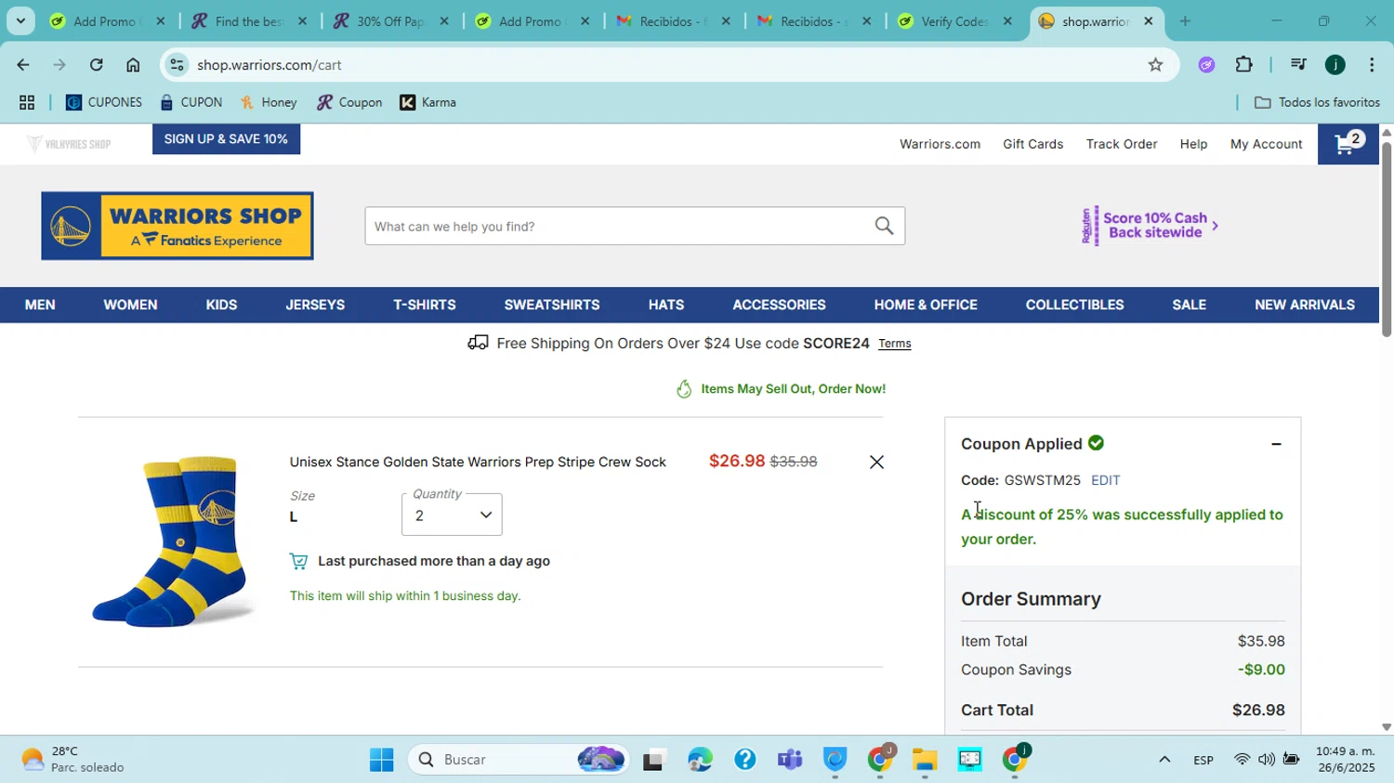Open the Windows Start menu
Image resolution: width=1394 pixels, height=783 pixels.
tap(381, 760)
